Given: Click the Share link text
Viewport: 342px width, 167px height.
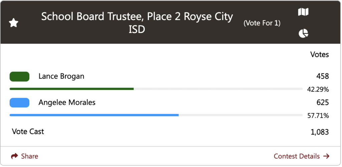Looking at the screenshot, I should [29, 156].
